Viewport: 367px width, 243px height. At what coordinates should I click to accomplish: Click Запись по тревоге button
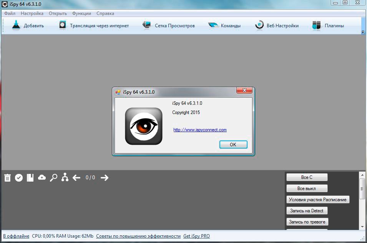(307, 222)
